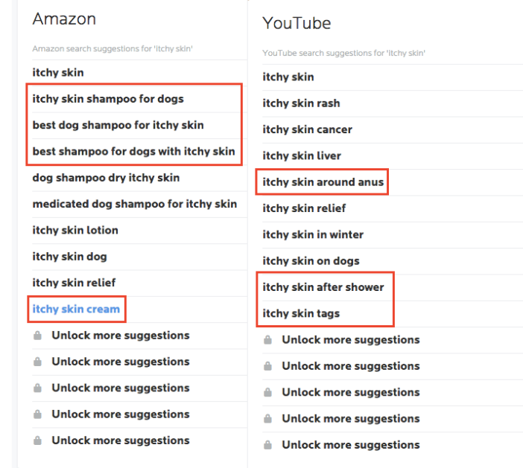
Task: Click the first YouTube lock icon
Action: [268, 340]
